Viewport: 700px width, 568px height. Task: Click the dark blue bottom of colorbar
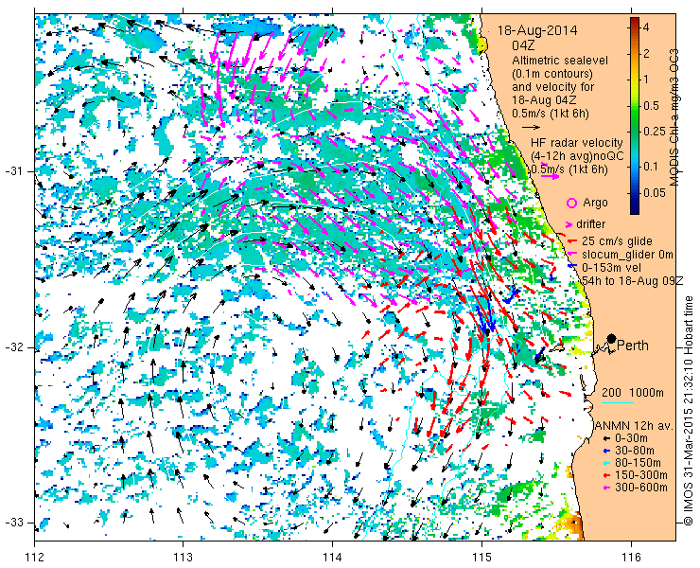(635, 211)
